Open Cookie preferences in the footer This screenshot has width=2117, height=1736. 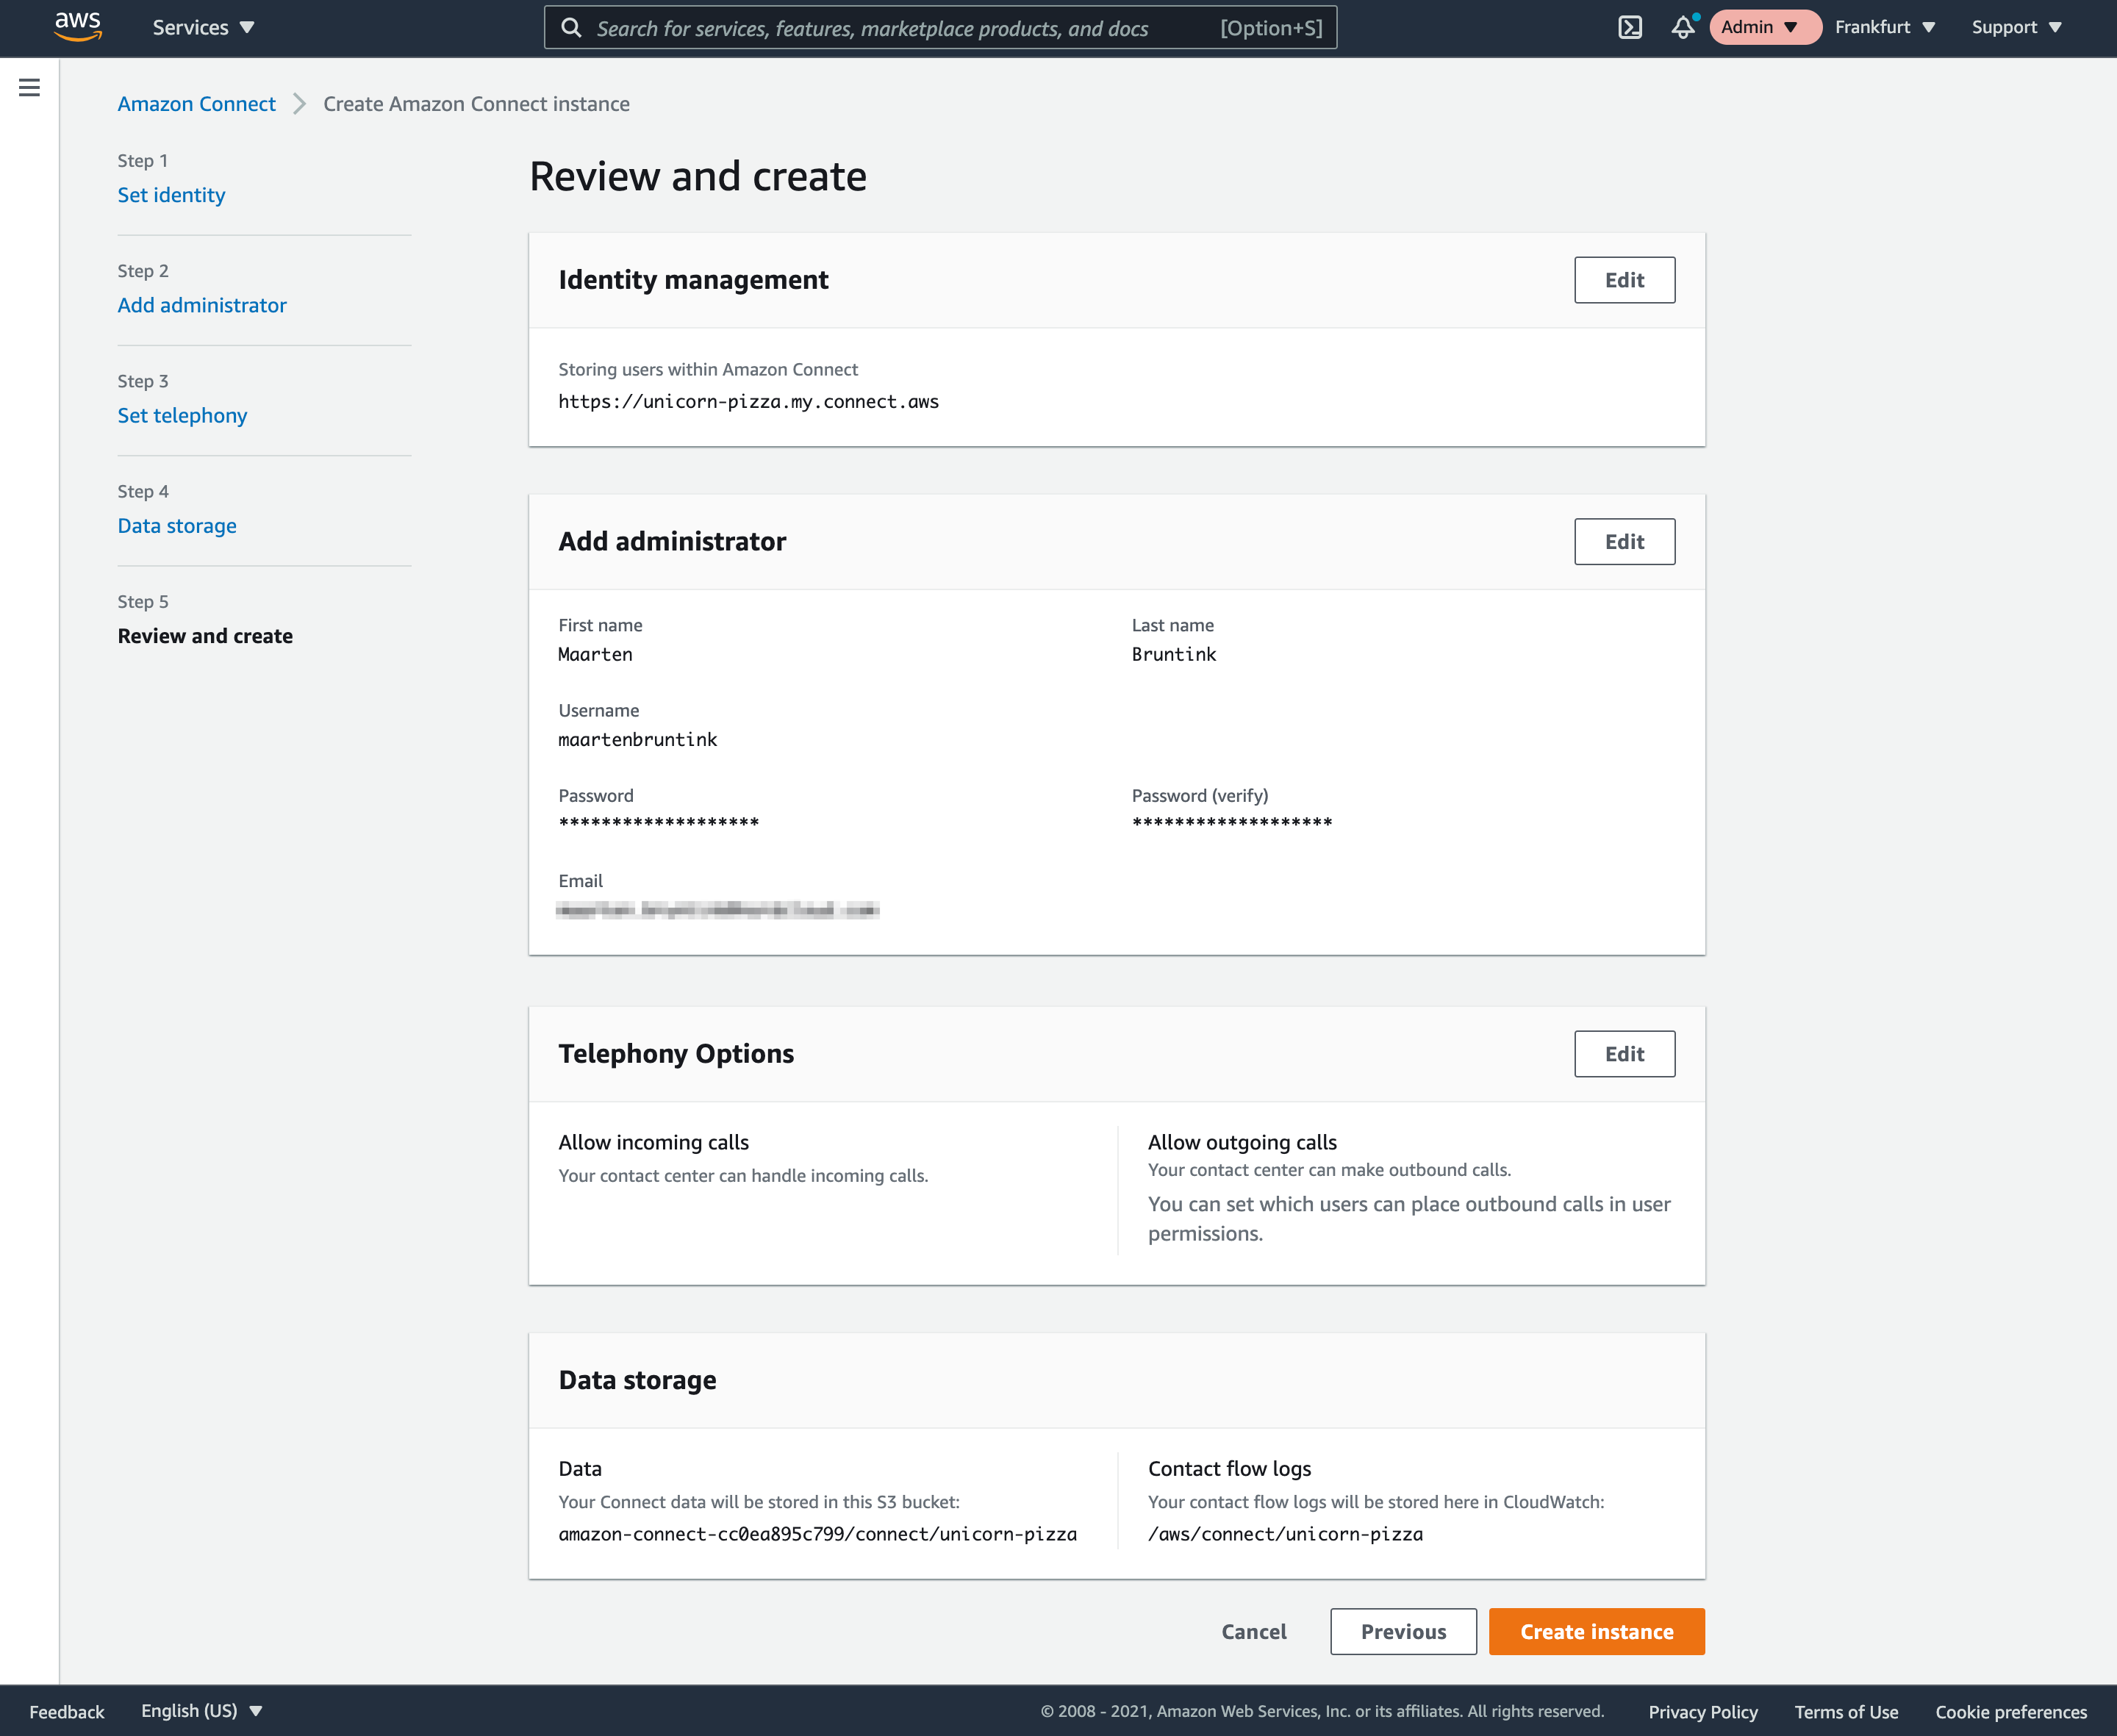tap(2011, 1712)
